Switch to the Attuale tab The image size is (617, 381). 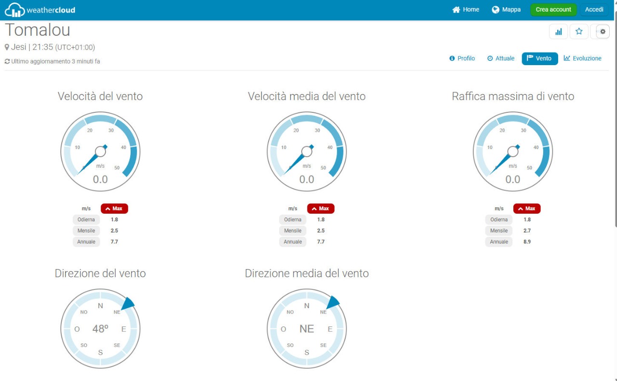pyautogui.click(x=501, y=58)
